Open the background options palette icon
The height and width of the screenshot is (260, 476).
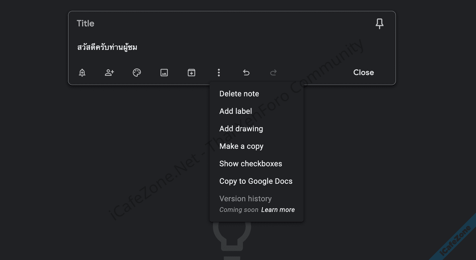point(137,73)
